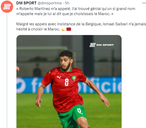Click the vertical thread line below the avatar
This screenshot has width=146, height=128.
pyautogui.click(x=7, y=71)
